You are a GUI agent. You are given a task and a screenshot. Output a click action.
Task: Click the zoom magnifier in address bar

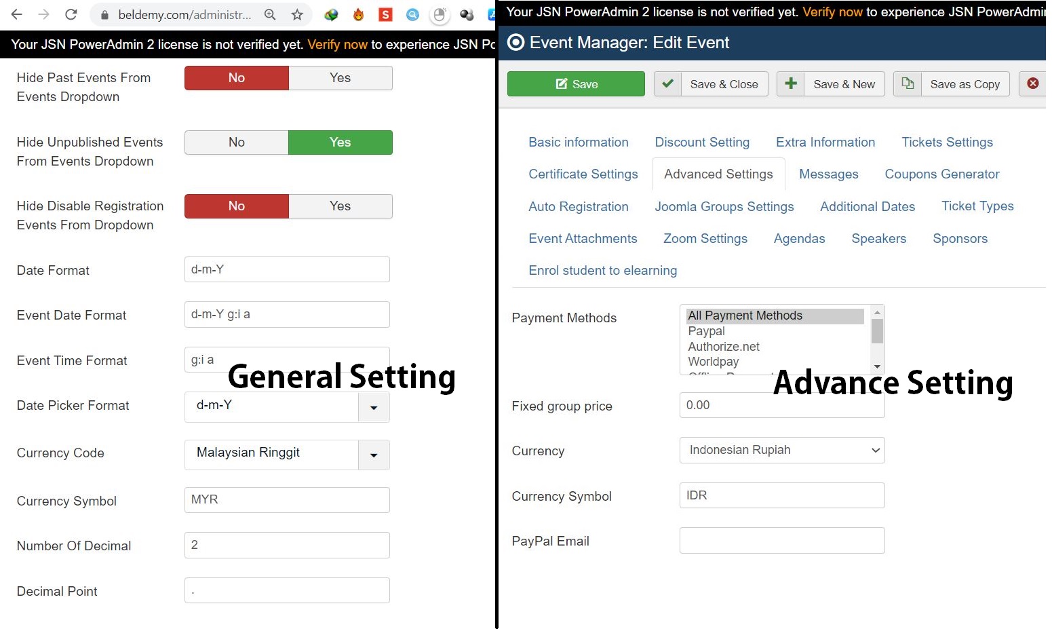(270, 14)
